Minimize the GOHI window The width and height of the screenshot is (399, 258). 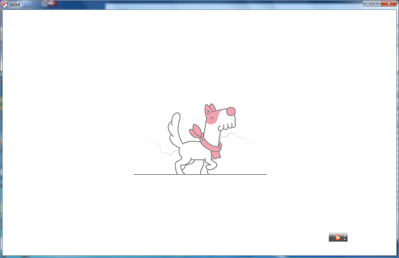point(368,3)
